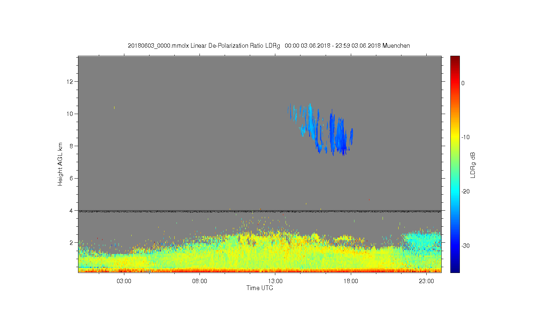Click the black horizontal line at 4 km
The image size is (547, 328).
pos(260,211)
